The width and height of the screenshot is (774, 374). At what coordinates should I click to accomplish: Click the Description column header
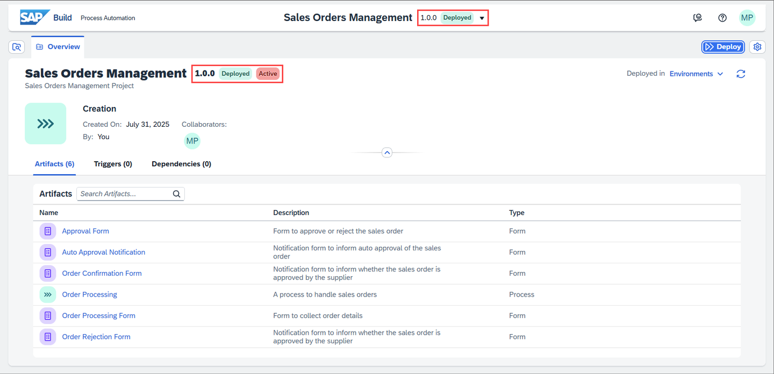[x=291, y=213]
